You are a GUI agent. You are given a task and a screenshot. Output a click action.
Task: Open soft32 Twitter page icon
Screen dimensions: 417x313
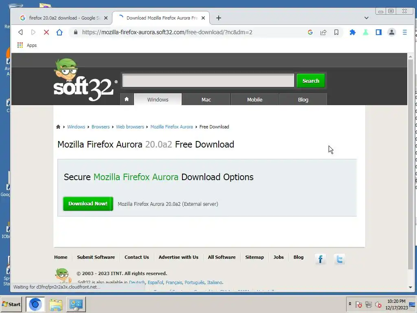[x=340, y=259]
